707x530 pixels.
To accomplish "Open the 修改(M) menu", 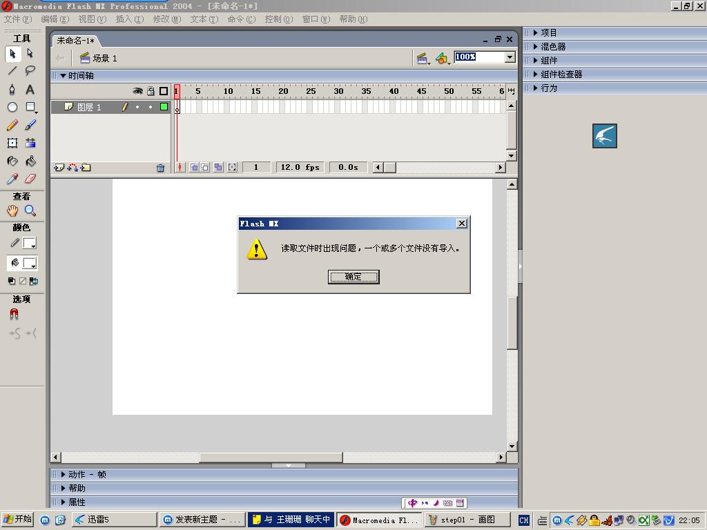I will (x=167, y=19).
